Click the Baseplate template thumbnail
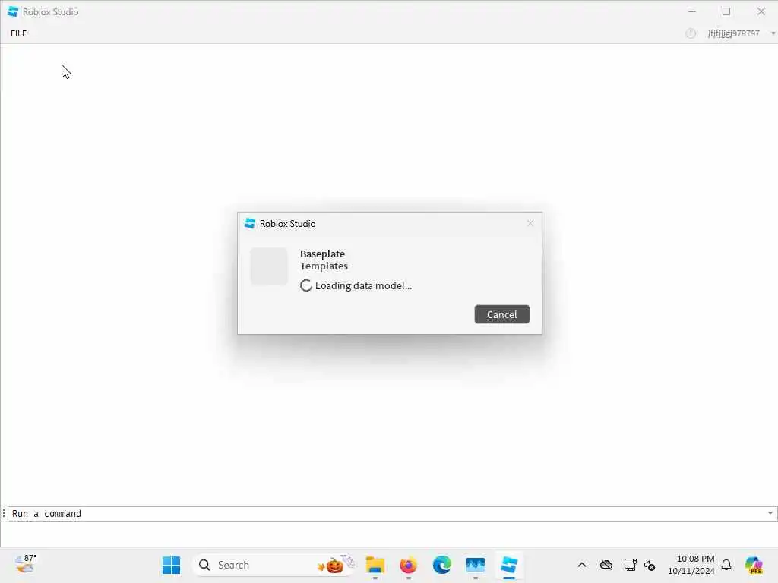 point(269,266)
